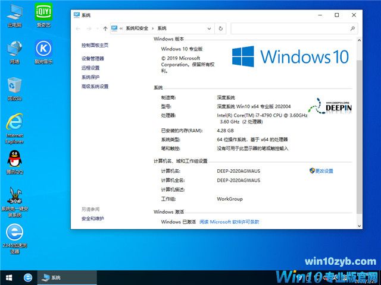Viewport: 381px width, 285px height.
Task: Minimize the 系统 window
Action: pyautogui.click(x=320, y=15)
